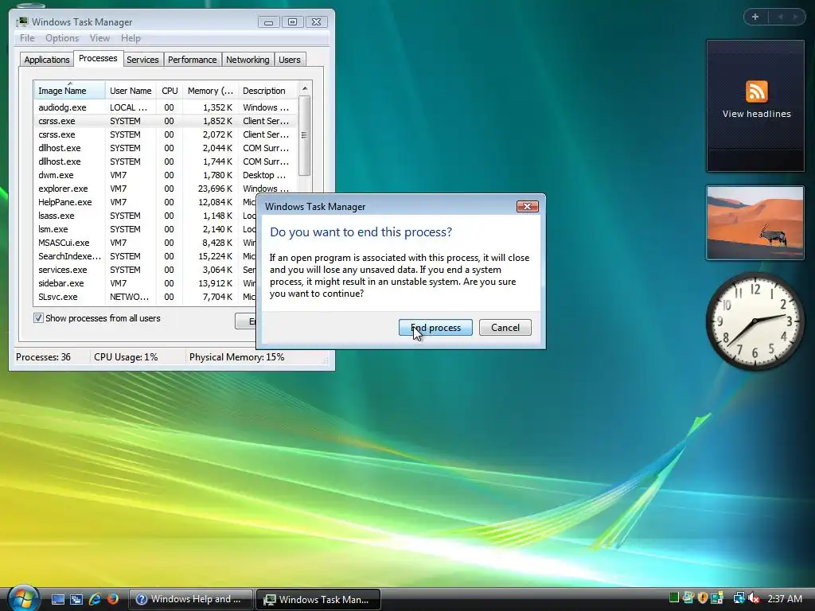Screen dimensions: 815x611
Task: Open the Help menu
Action: tap(131, 38)
